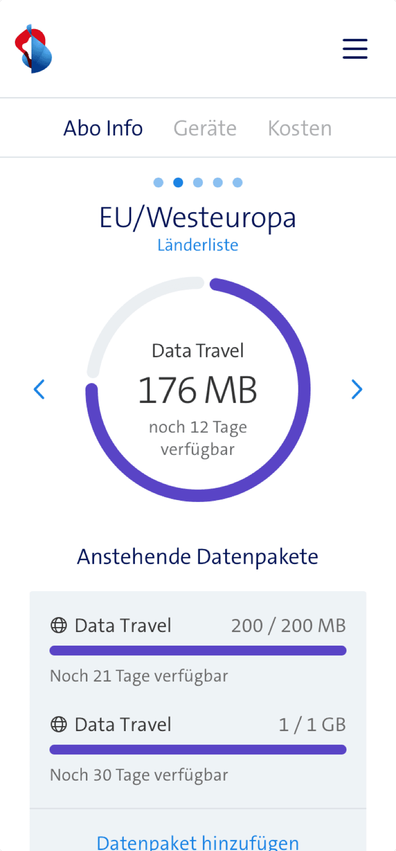Select the fifth carousel page dot
Image resolution: width=396 pixels, height=851 pixels.
pyautogui.click(x=237, y=183)
